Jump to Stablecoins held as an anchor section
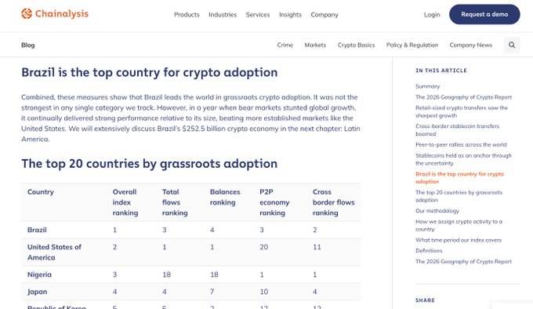Viewport: 533px width, 309px height. coord(463,159)
